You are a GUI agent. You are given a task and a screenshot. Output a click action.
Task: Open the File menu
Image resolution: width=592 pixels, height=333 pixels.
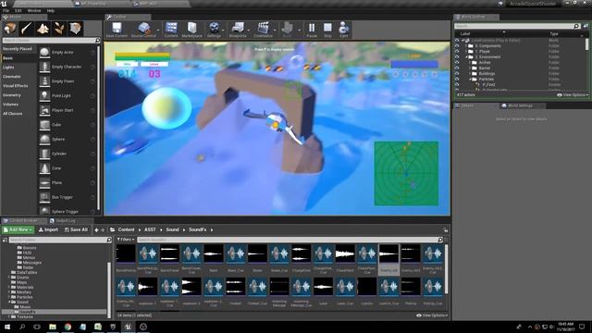point(6,10)
